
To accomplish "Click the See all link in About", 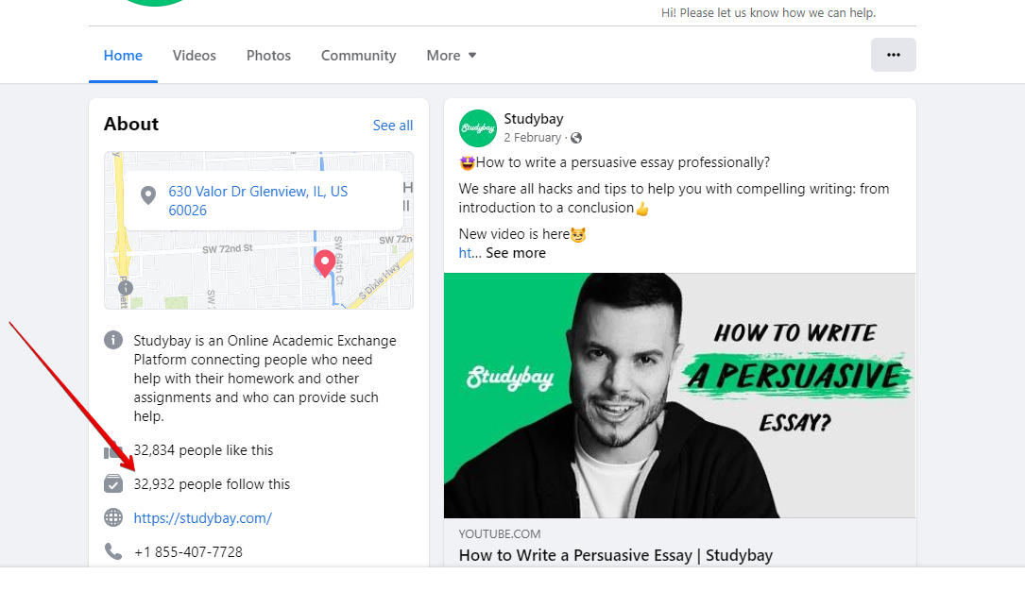I will click(x=393, y=126).
